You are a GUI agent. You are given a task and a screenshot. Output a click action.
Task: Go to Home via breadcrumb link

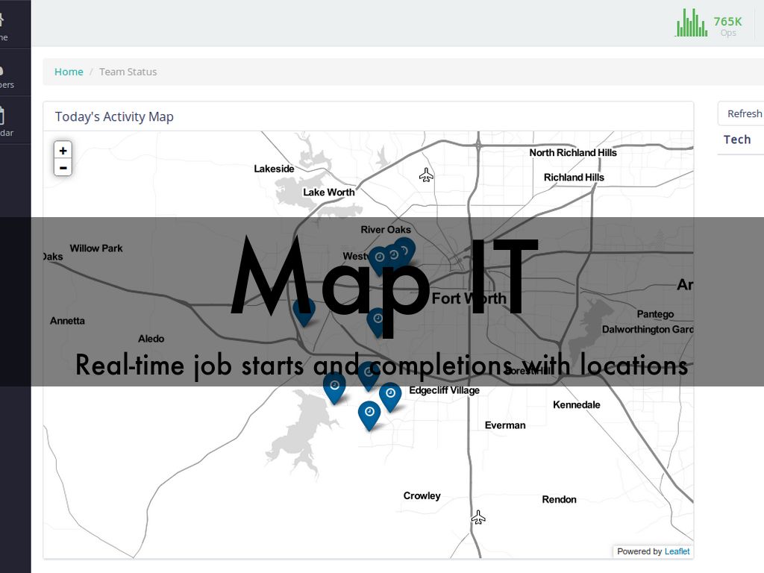click(69, 72)
